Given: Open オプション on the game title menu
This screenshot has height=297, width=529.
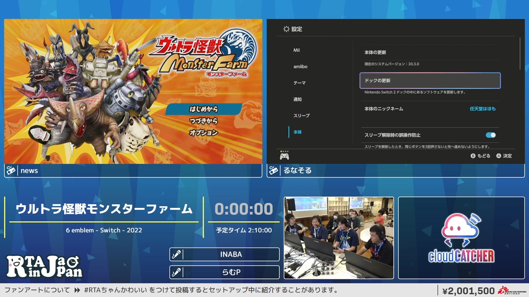Looking at the screenshot, I should point(203,133).
